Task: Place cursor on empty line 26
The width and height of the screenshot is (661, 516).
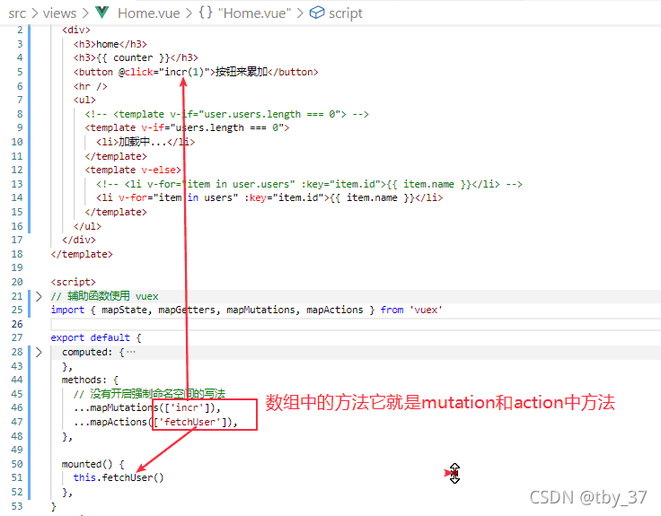Action: (356, 324)
